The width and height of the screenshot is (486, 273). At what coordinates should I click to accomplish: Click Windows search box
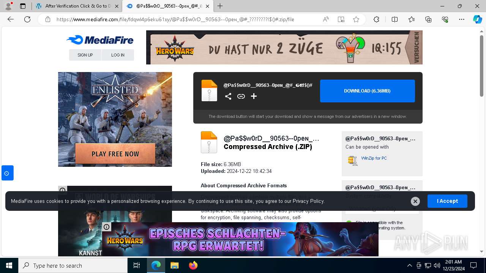coord(73,265)
